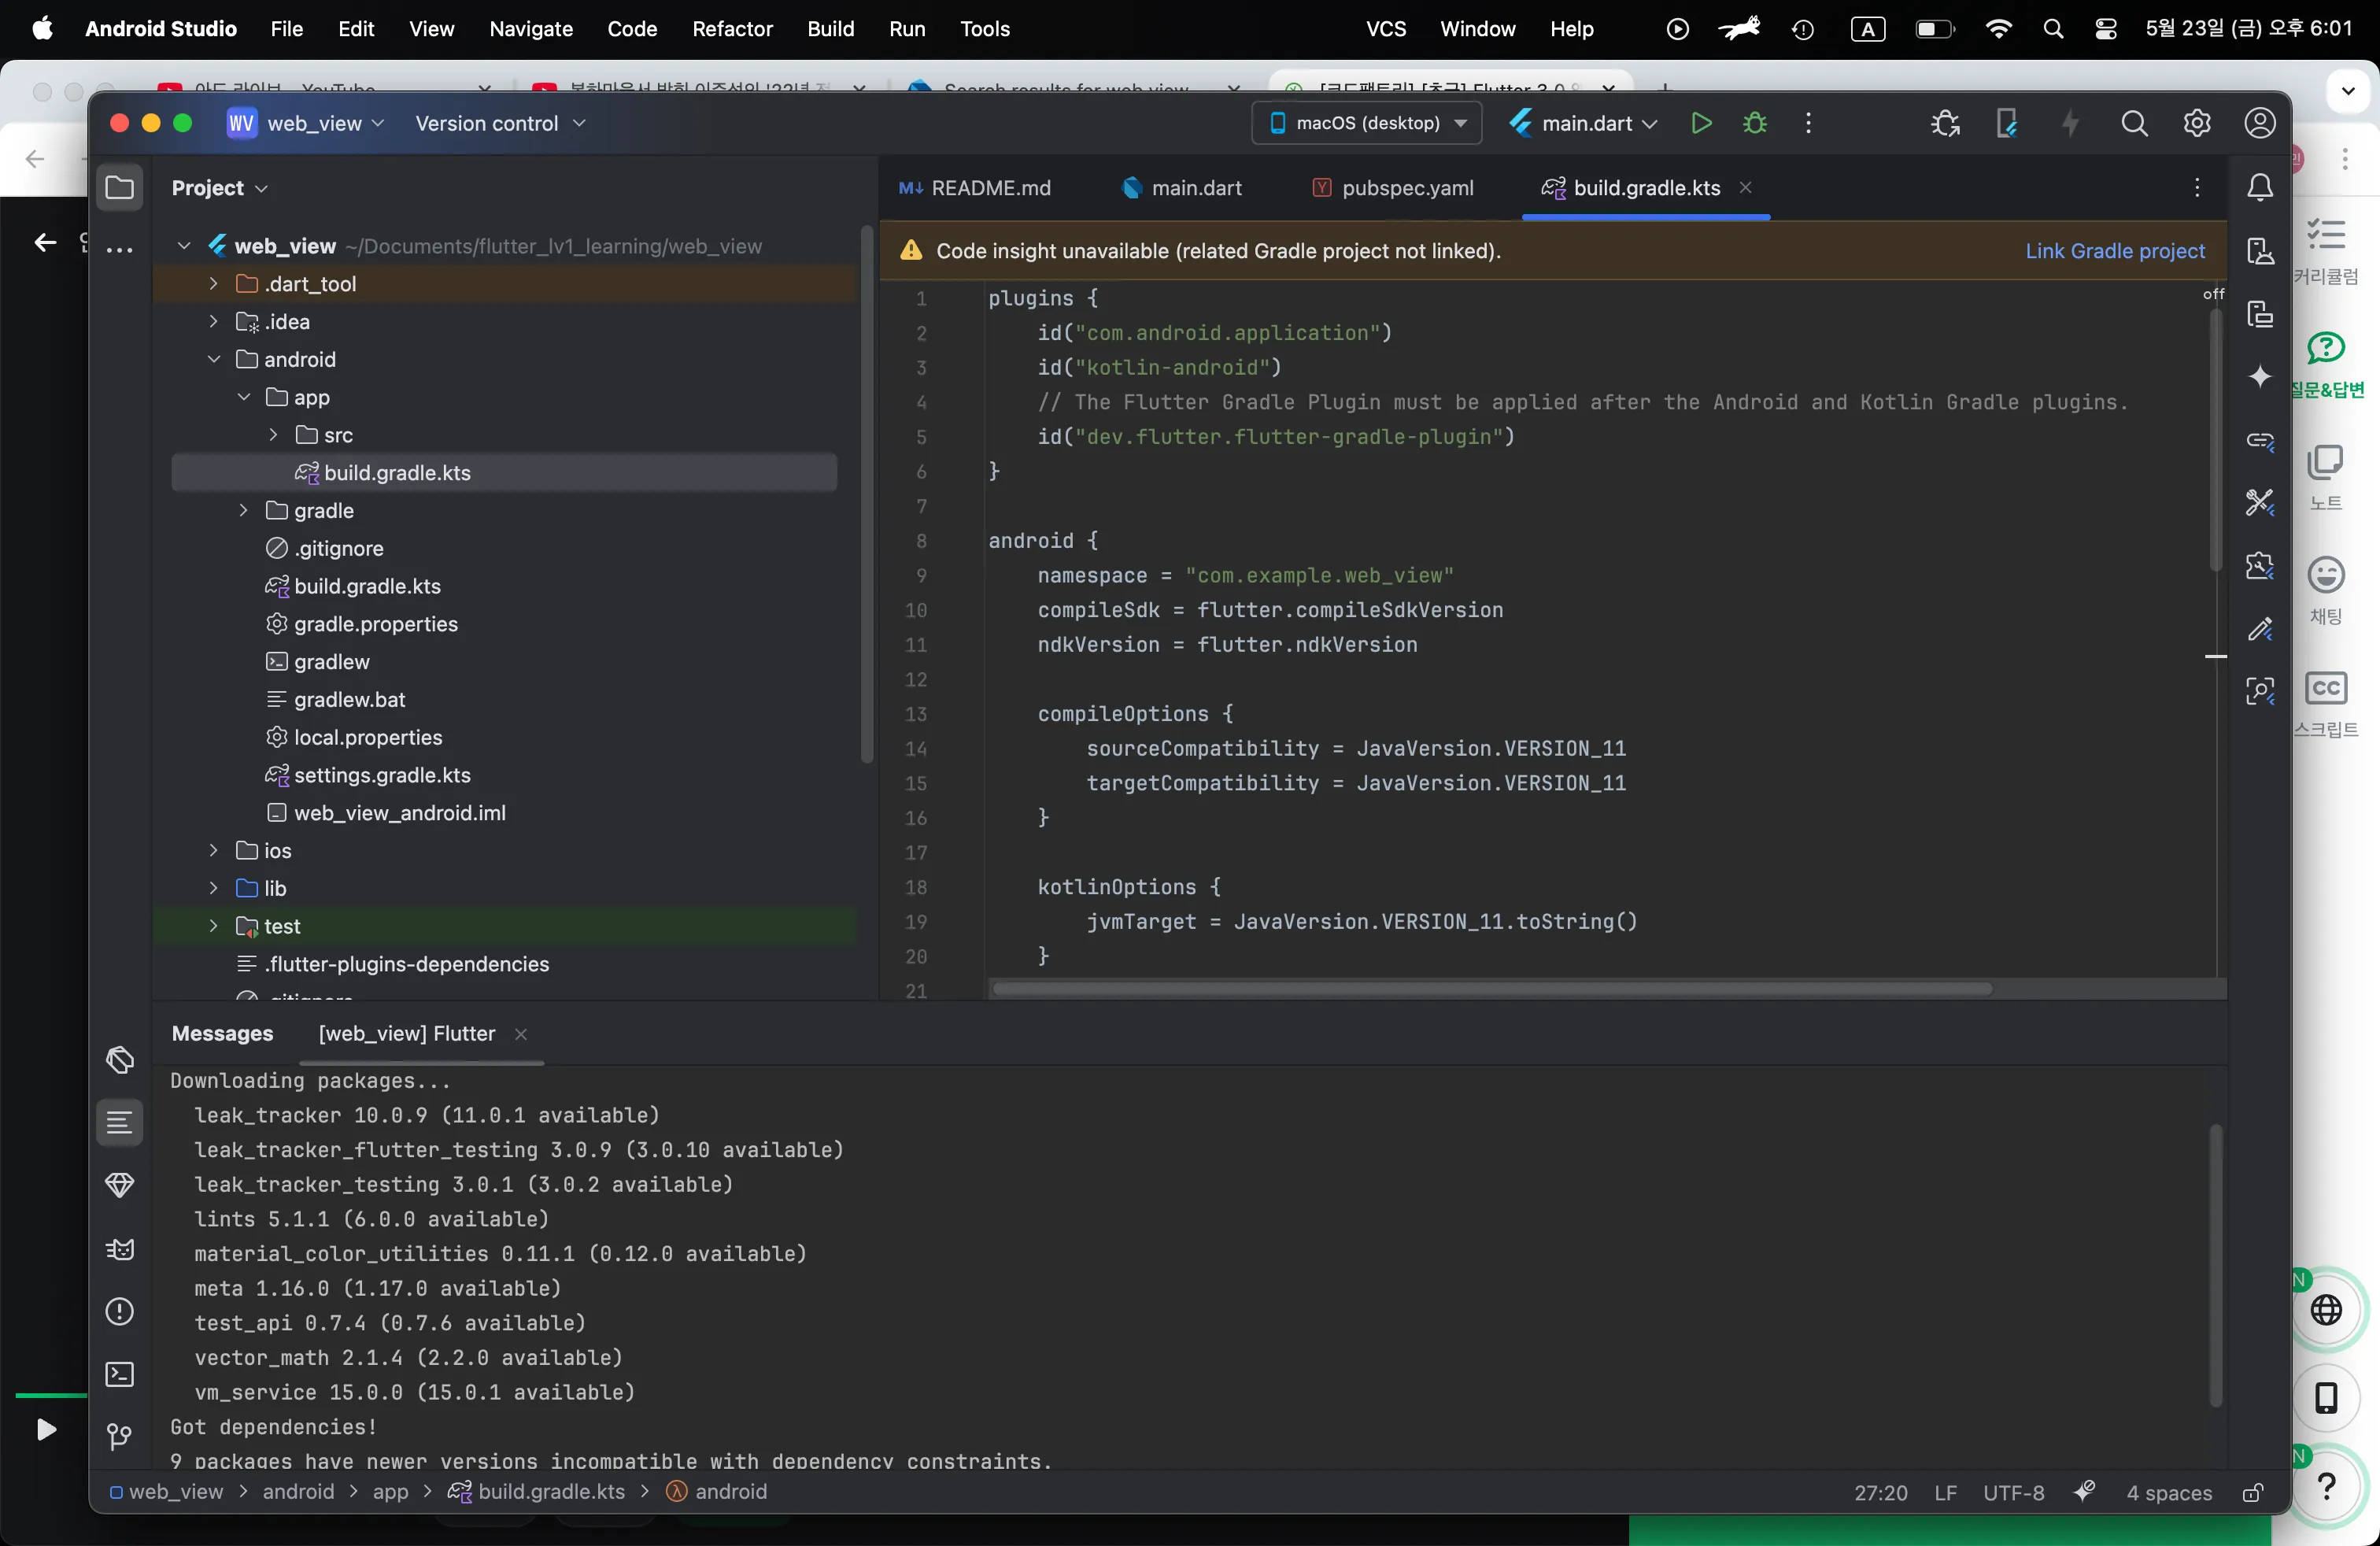The width and height of the screenshot is (2380, 1546).
Task: Start debugging with the Debug bug icon
Action: (x=1755, y=124)
